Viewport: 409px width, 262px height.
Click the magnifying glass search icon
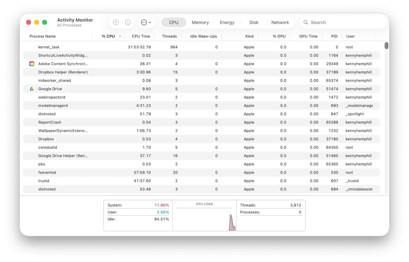[x=306, y=23]
